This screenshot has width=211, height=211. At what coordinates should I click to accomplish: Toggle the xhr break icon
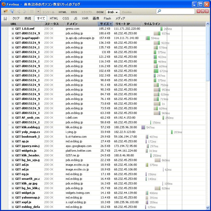click(x=5, y=18)
